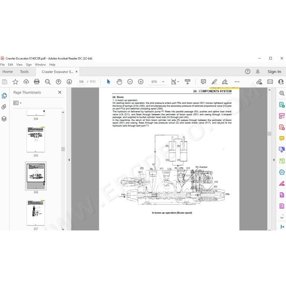286x286 pixels.
Task: Click the document vertical scrollbar handle
Action: tap(269, 134)
